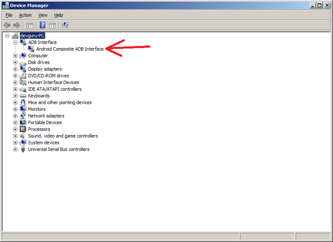Select the Android Composite ADB Interface device icon

click(x=31, y=49)
